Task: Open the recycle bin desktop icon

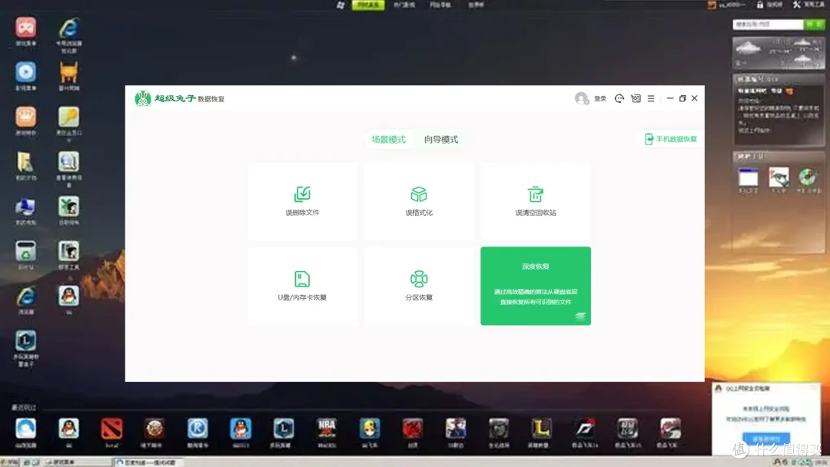Action: point(25,251)
